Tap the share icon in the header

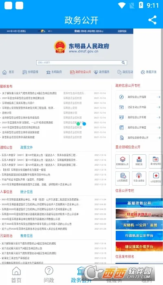point(152,20)
